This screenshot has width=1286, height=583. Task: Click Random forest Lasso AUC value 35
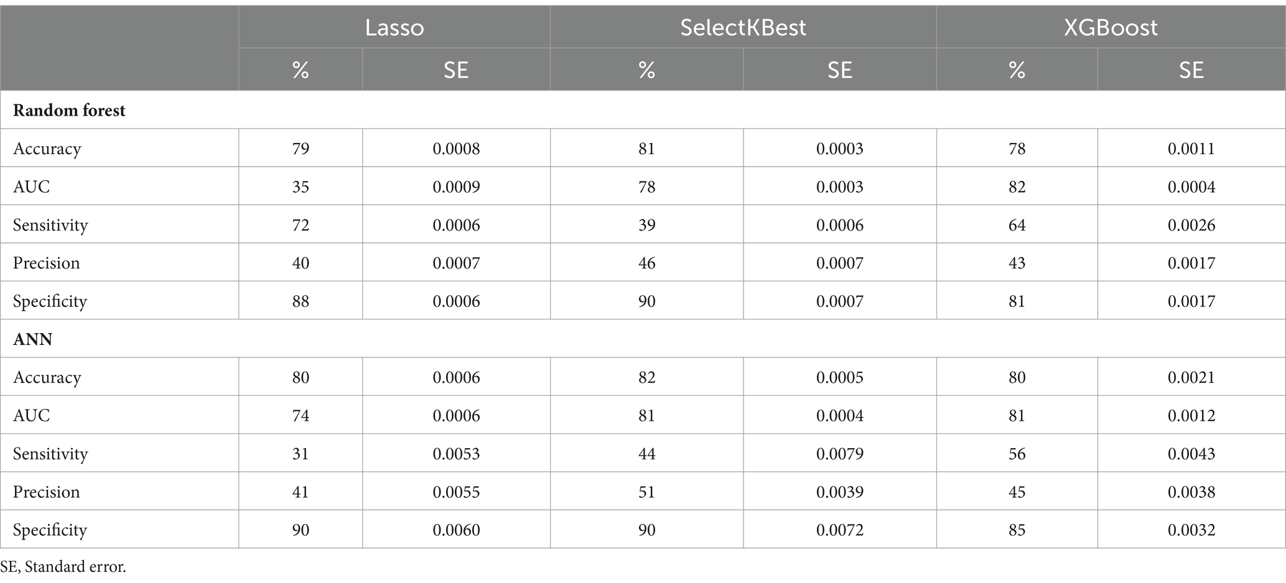click(x=301, y=186)
